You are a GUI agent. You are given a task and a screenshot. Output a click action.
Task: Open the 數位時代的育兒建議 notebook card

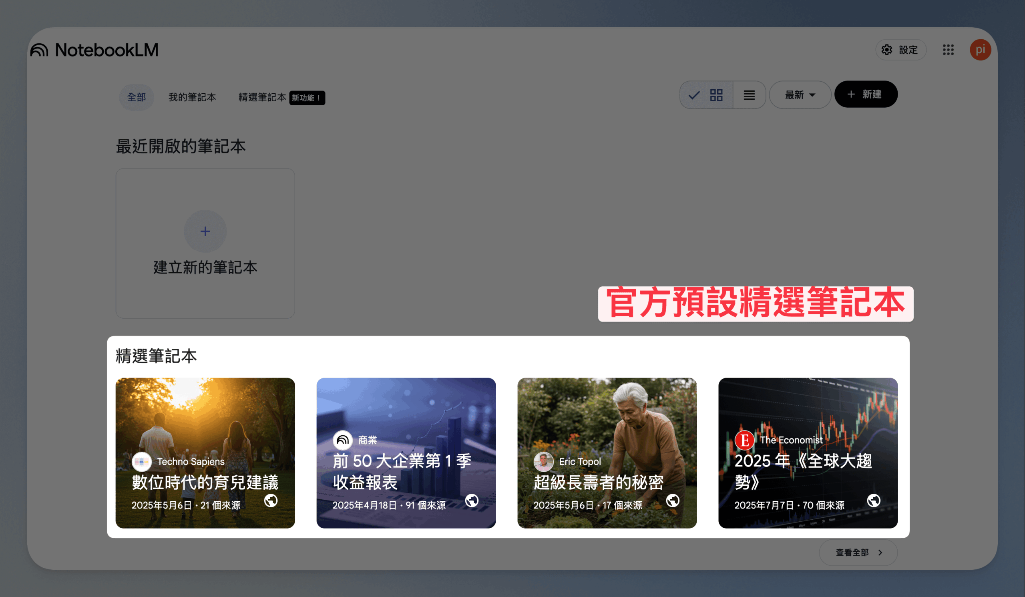(205, 453)
